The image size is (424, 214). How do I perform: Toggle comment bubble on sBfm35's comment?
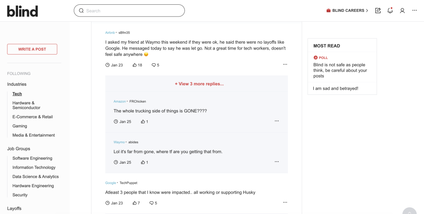[154, 65]
